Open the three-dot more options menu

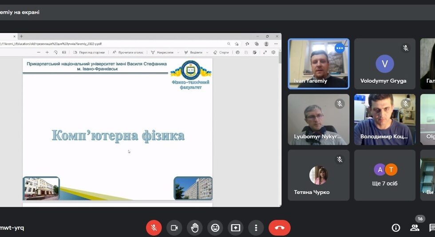tap(256, 228)
